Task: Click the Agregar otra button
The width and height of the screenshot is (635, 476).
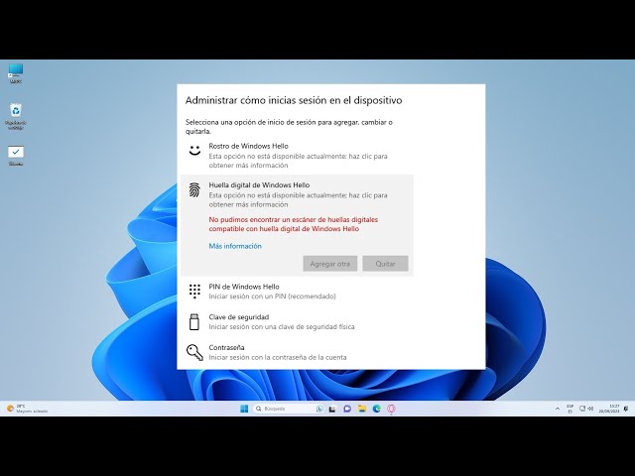Action: click(330, 264)
